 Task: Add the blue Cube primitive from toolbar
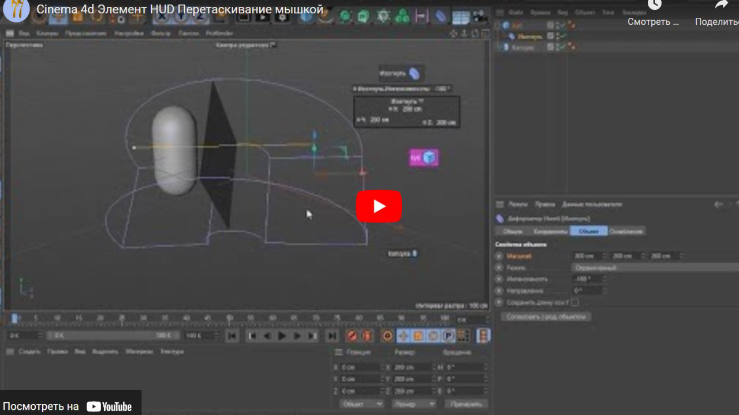(307, 16)
